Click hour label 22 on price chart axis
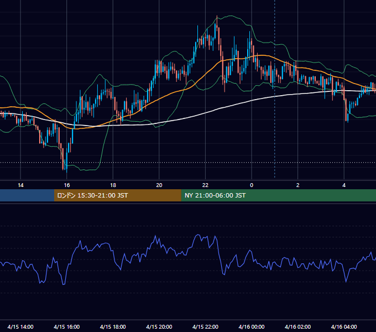Screen dimensions: 376x332 click(205, 185)
